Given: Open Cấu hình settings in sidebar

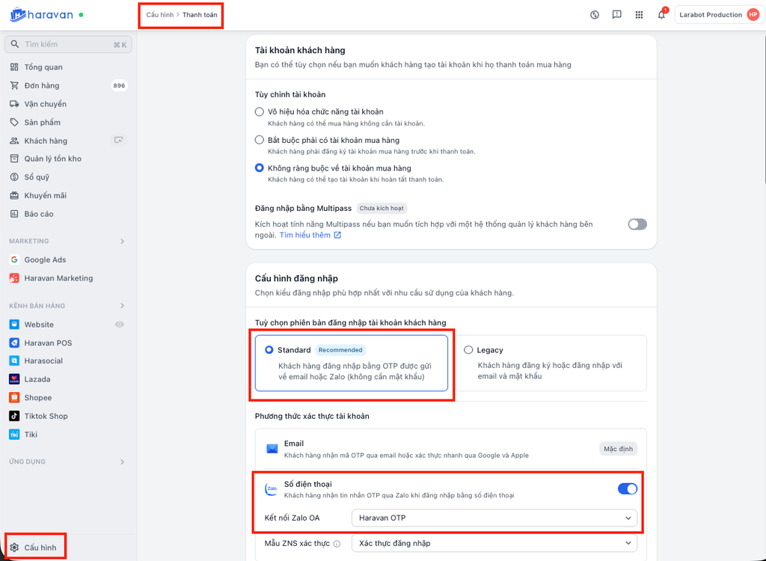Looking at the screenshot, I should pos(40,548).
